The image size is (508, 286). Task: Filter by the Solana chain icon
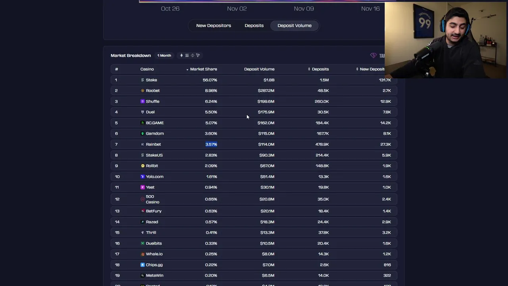click(187, 56)
